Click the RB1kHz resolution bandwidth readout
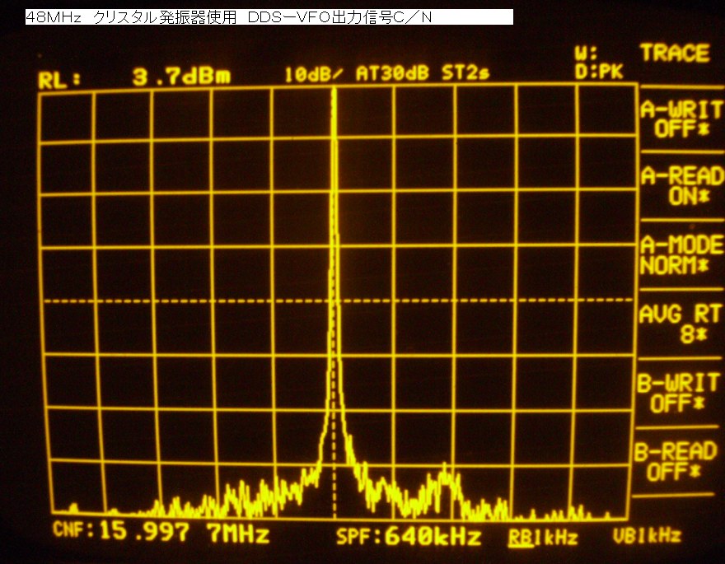This screenshot has height=564, width=725. [x=543, y=538]
